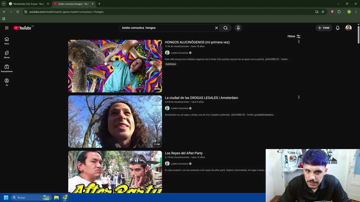This screenshot has height=202, width=360.
Task: Open the browser Extensions puzzle icon
Action: [x=339, y=12]
